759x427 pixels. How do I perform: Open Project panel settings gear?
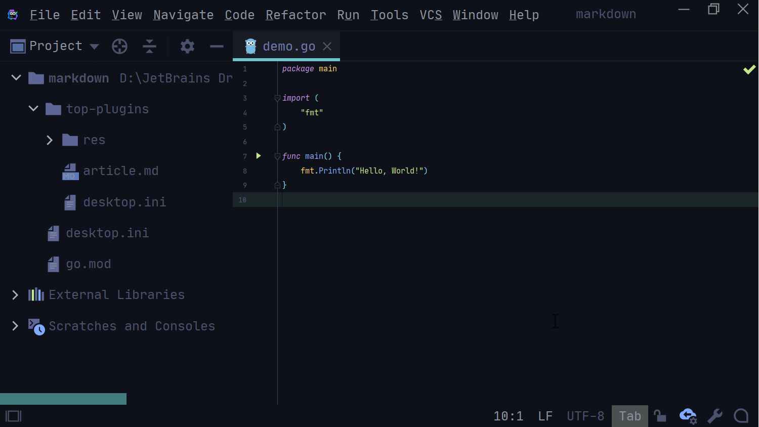tap(187, 47)
